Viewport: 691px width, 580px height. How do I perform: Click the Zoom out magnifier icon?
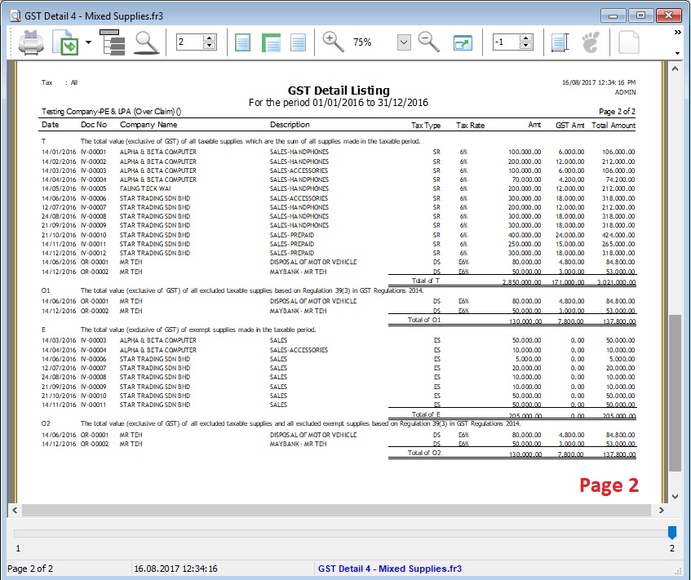coord(428,42)
